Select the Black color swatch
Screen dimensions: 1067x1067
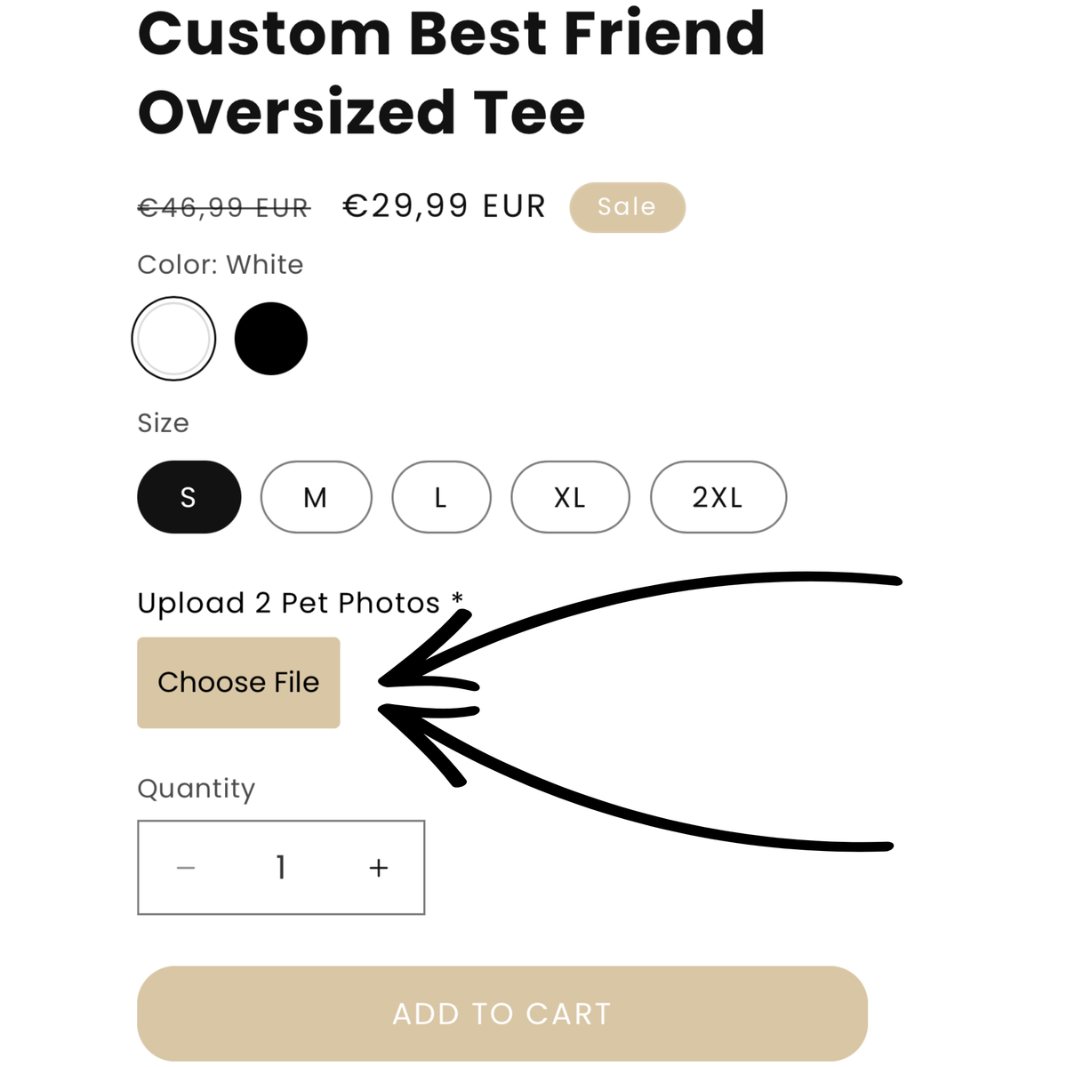(271, 339)
